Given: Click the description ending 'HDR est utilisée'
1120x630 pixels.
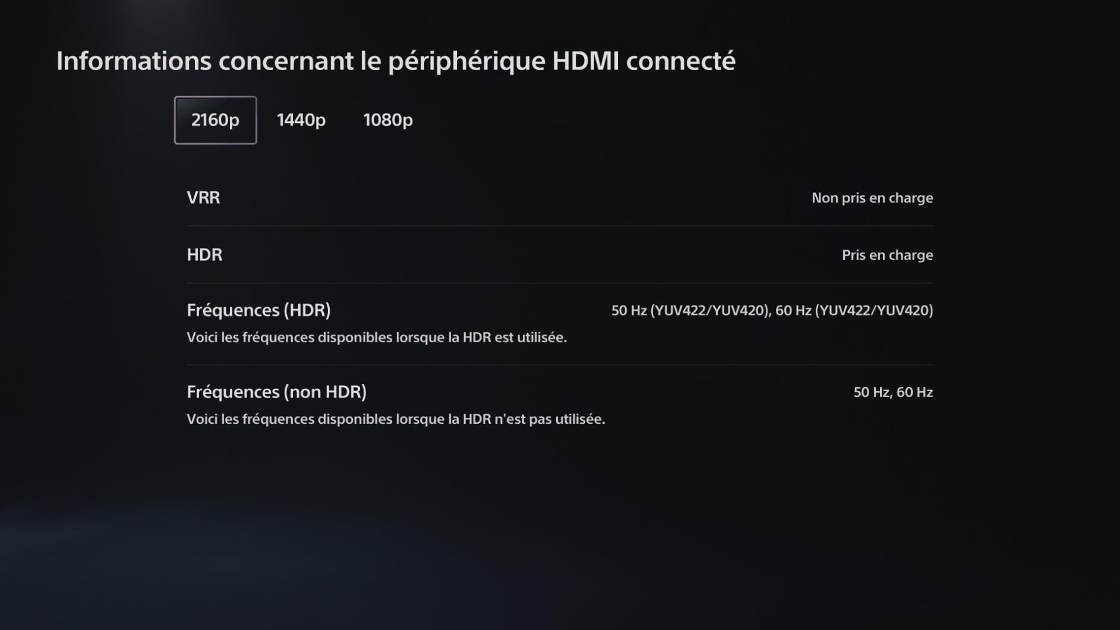Looking at the screenshot, I should pyautogui.click(x=377, y=338).
